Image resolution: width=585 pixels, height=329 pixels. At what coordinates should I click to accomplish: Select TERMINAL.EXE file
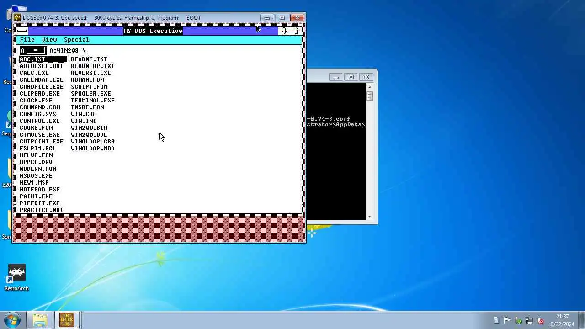tap(93, 101)
